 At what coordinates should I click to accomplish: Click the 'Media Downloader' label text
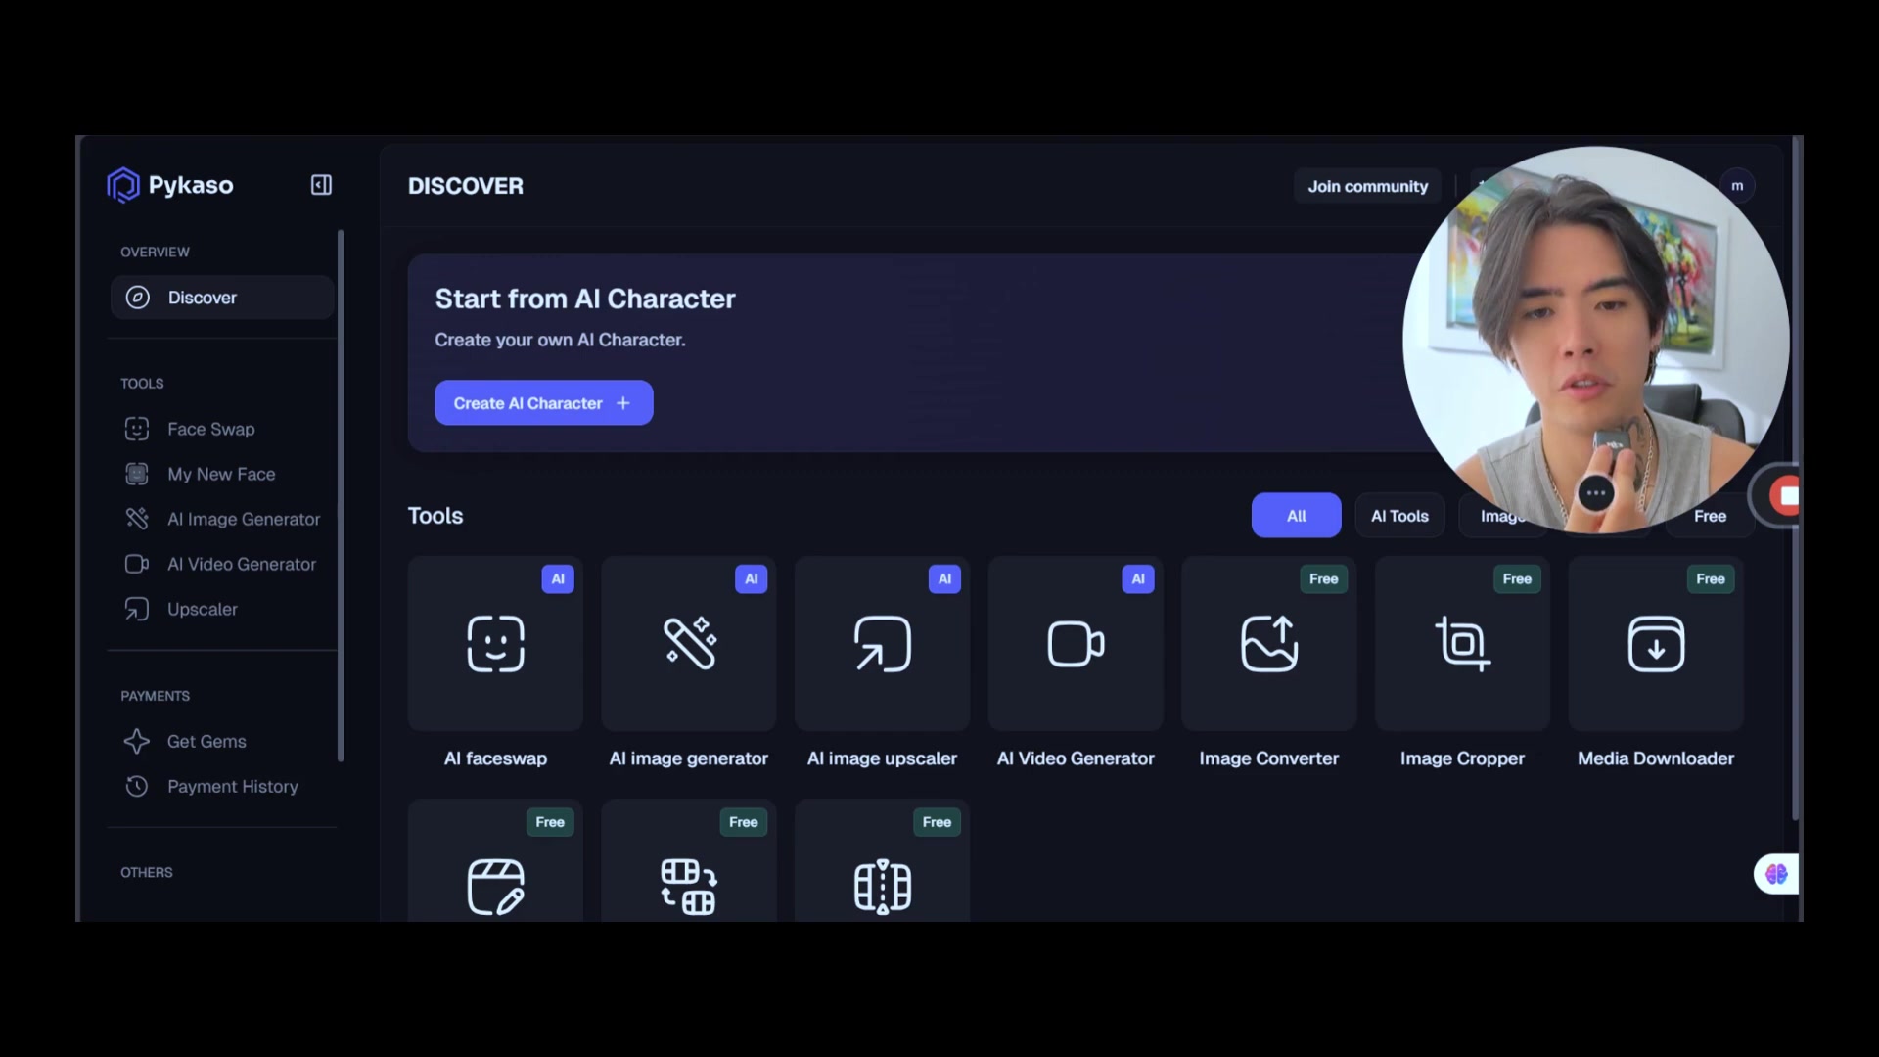[1656, 758]
